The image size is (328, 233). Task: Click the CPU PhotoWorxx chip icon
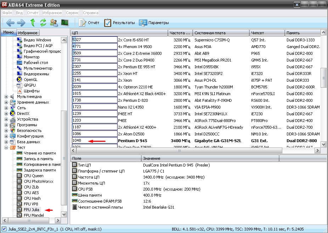19,181
